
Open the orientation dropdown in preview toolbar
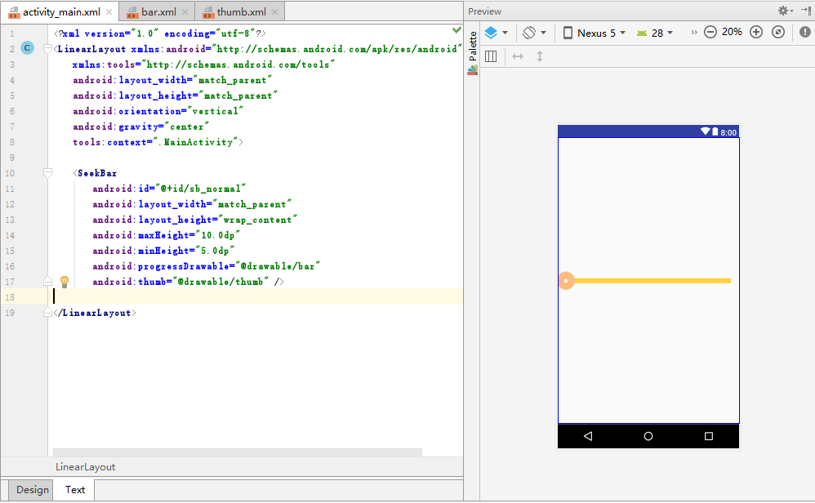[x=534, y=33]
